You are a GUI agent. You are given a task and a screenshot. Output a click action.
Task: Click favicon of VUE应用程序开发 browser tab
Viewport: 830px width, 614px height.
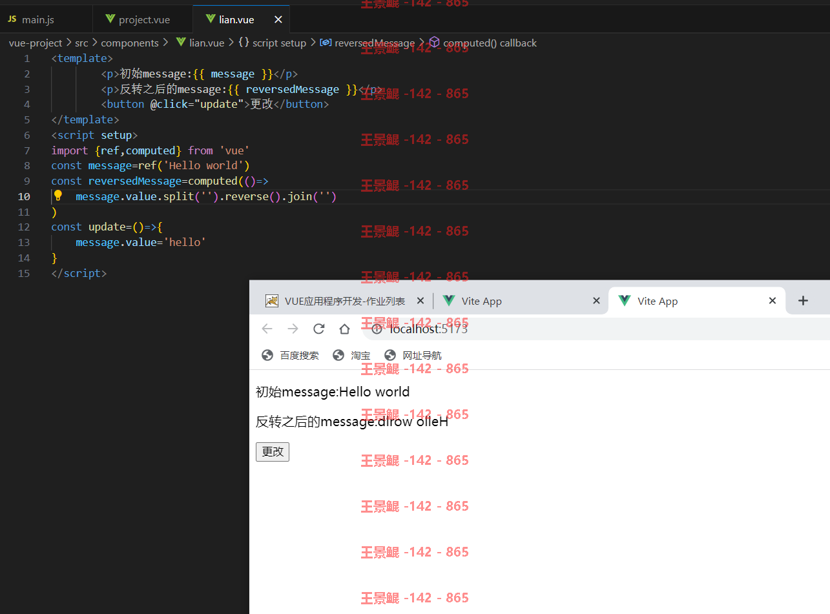[272, 301]
